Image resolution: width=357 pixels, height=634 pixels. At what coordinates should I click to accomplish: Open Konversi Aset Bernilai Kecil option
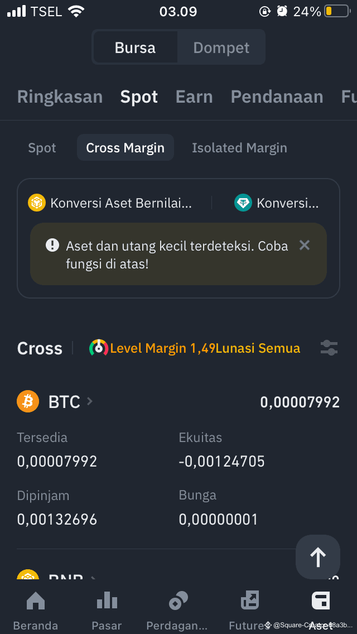click(x=109, y=203)
